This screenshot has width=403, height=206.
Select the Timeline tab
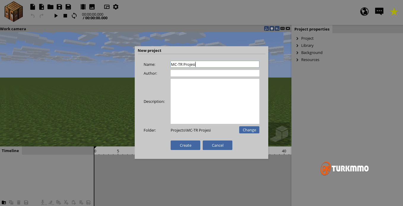click(11, 151)
